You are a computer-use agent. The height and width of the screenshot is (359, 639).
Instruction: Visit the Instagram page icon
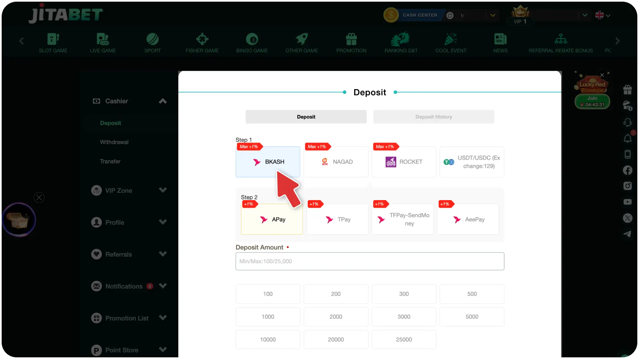[x=627, y=186]
